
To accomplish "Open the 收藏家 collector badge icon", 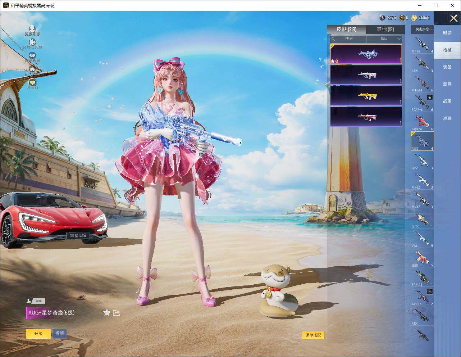I will 32,83.
